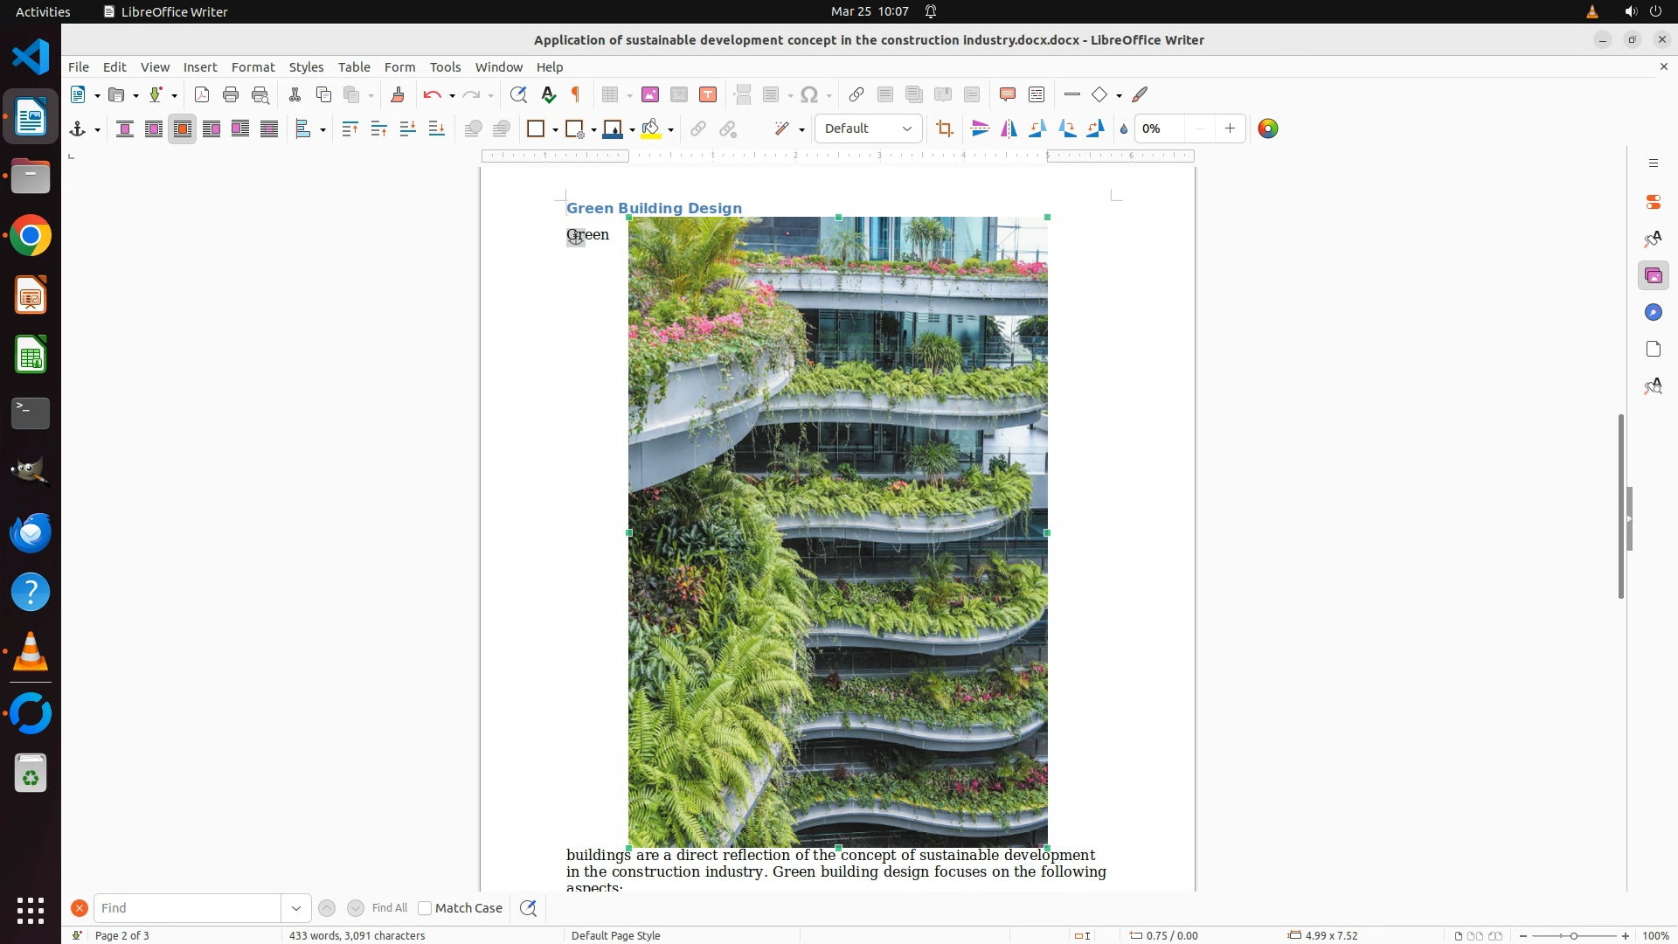Screen dimensions: 1678x944
Task: Open the Format menu
Action: tap(253, 67)
